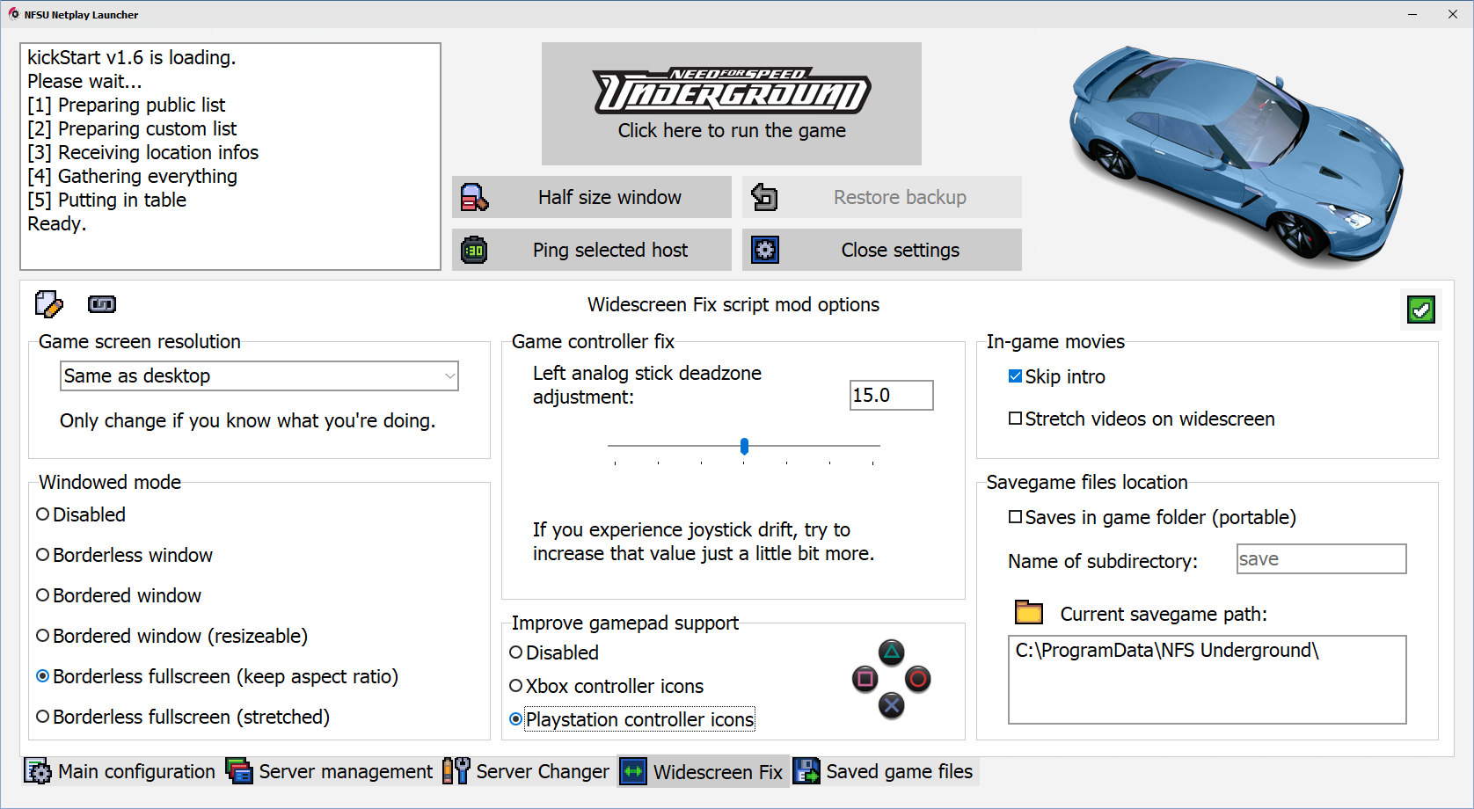Open the Server Changer tab

pos(527,771)
